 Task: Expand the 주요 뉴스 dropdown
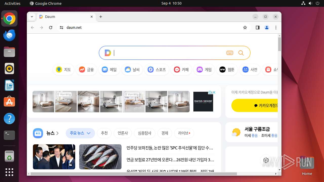80,133
